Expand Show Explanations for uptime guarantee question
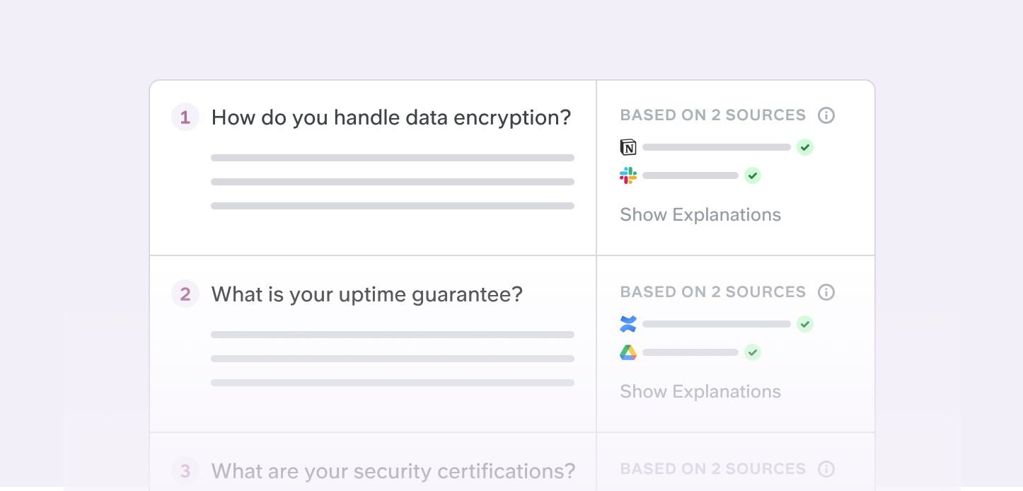The height and width of the screenshot is (491, 1023). point(700,392)
